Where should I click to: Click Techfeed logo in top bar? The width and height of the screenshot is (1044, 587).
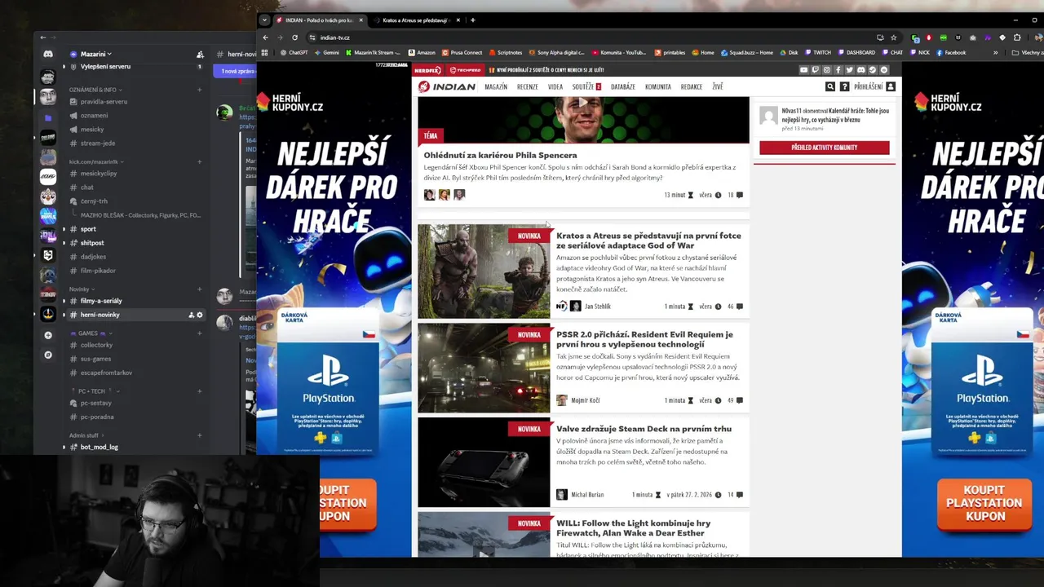[465, 70]
